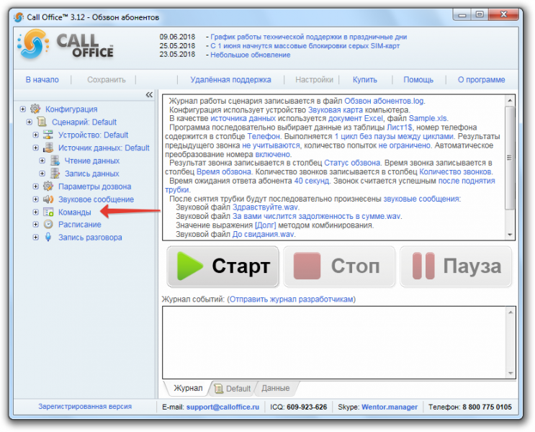Click the Сохранить menu item

[x=107, y=80]
